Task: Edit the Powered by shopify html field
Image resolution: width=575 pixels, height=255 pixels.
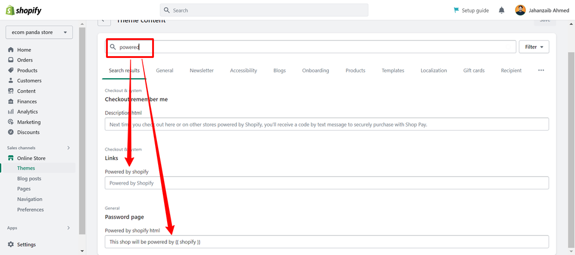Action: (327, 242)
